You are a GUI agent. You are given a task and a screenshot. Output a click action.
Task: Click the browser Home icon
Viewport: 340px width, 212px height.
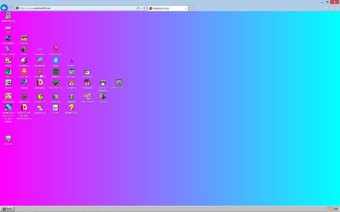point(327,8)
